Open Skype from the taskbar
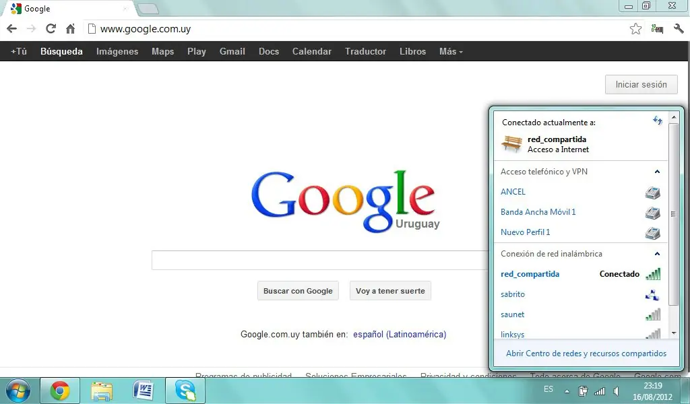This screenshot has width=690, height=404. [185, 391]
